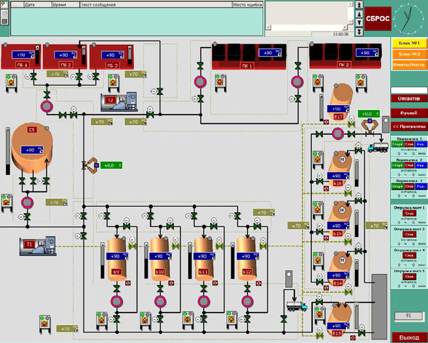This screenshot has height=343, width=428.
Task: Select the pump icon beneath tank E12
Action: 247,300
